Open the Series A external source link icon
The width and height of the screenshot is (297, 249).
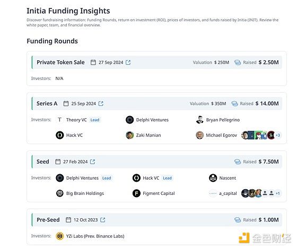101,103
